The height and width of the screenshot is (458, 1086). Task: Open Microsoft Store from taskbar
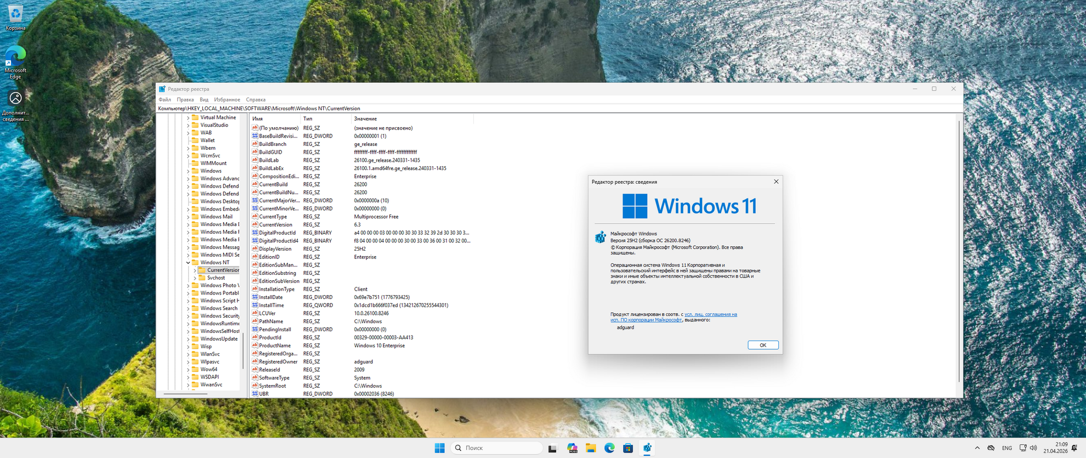pos(628,448)
